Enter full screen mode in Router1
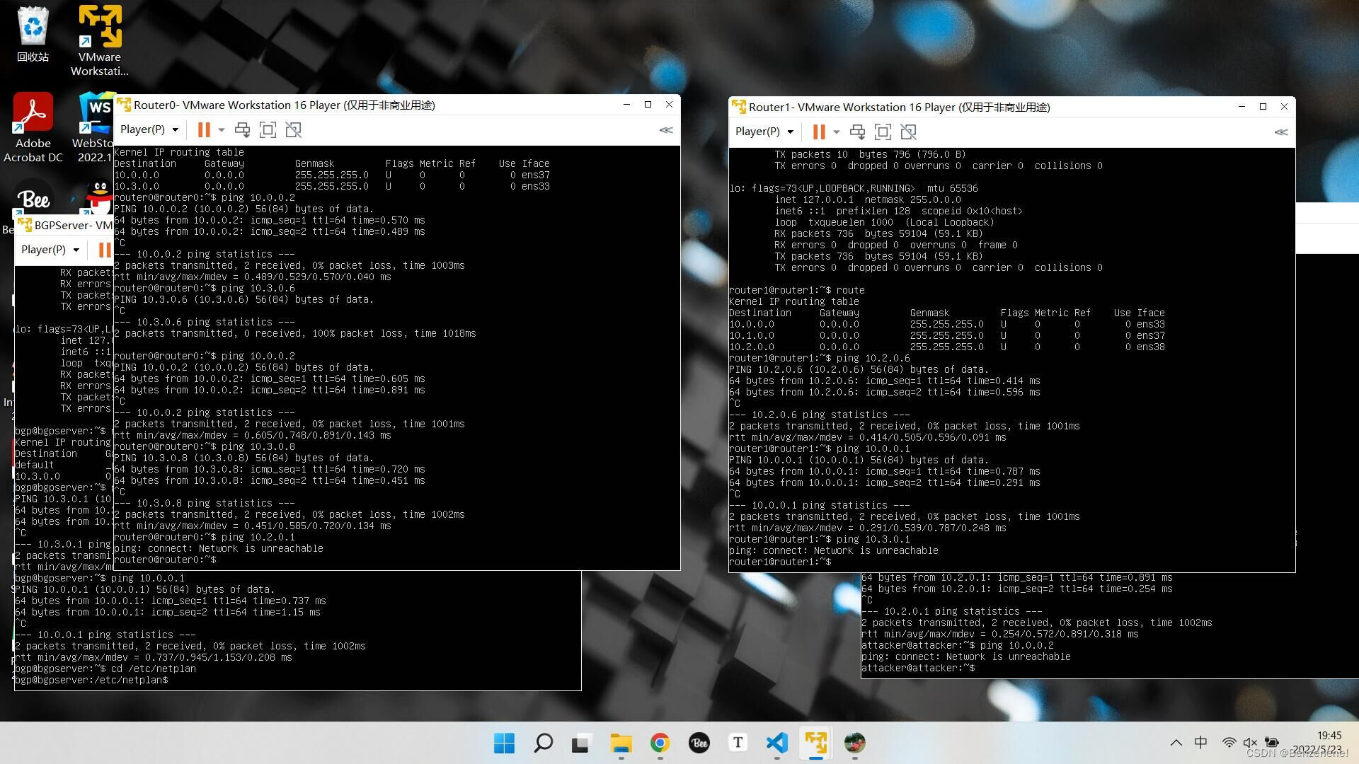The width and height of the screenshot is (1359, 764). (x=883, y=132)
